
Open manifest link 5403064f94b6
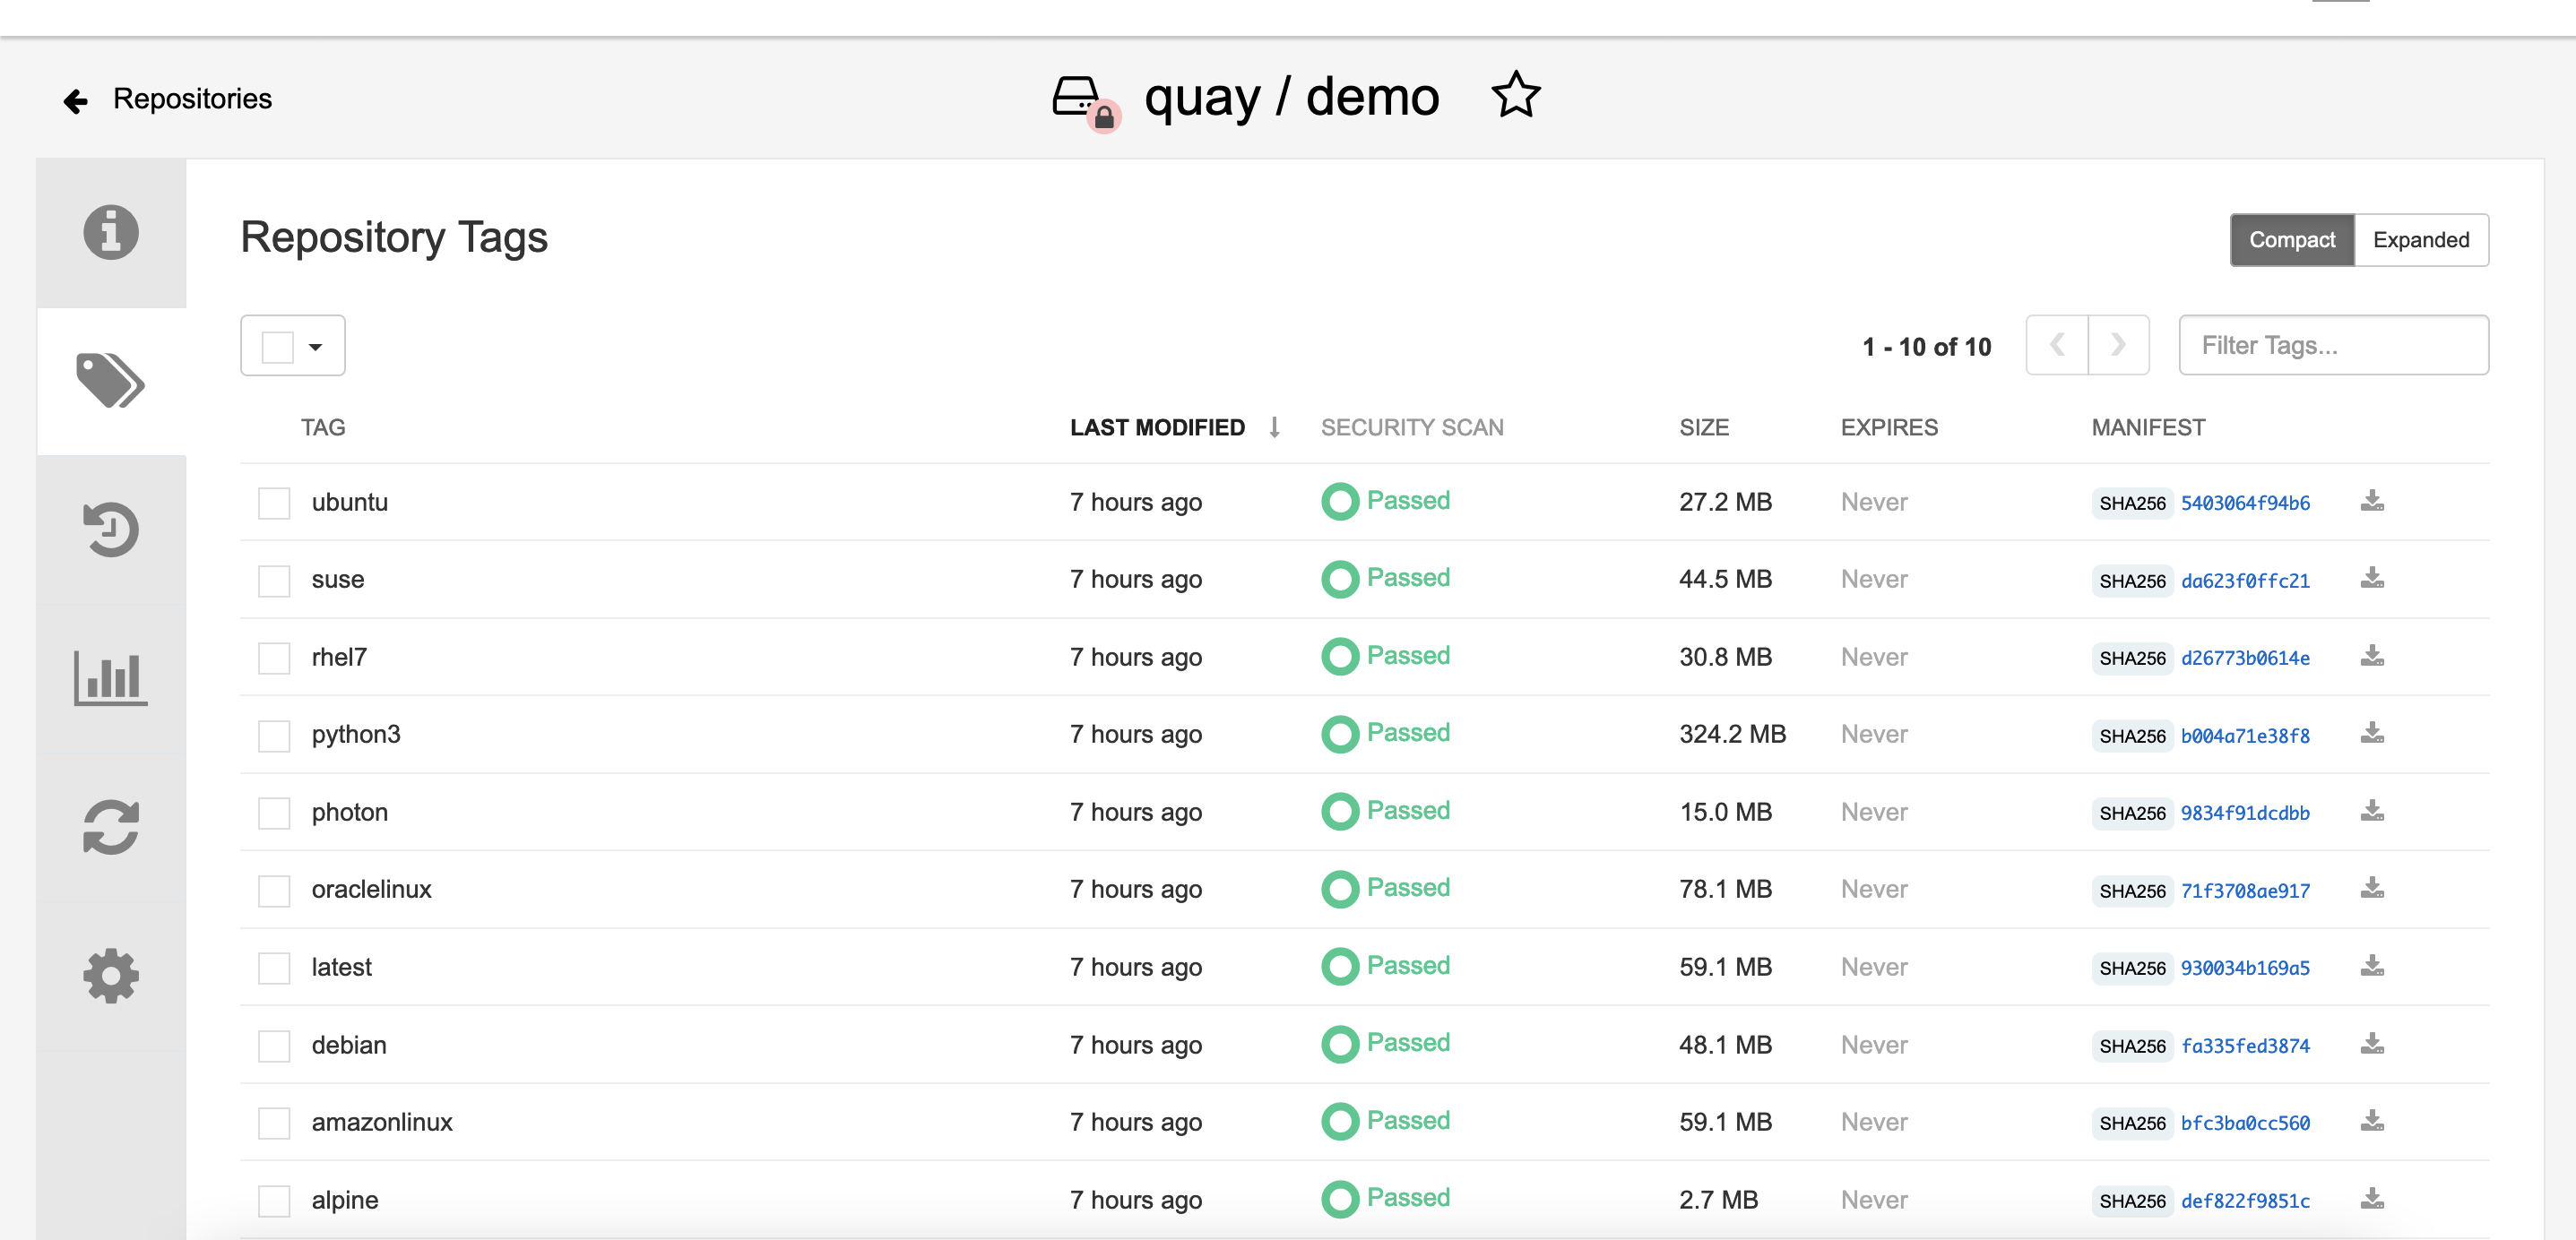[x=2244, y=503]
